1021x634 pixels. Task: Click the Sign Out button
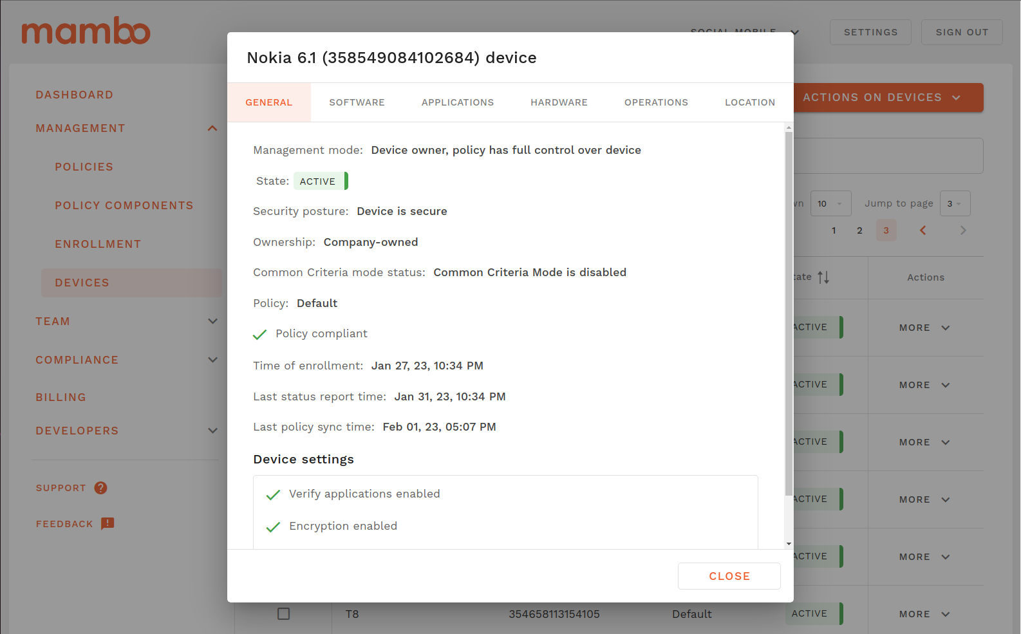(x=962, y=32)
